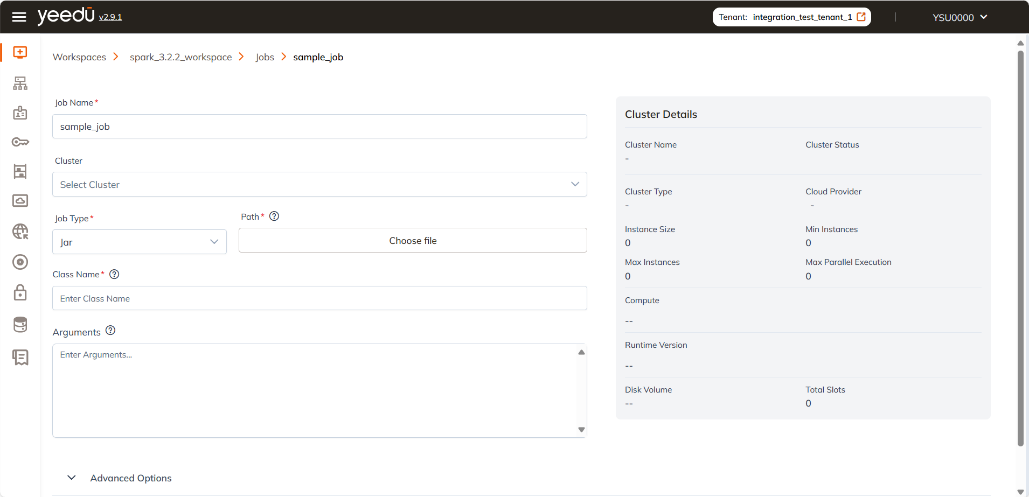The image size is (1029, 497).
Task: Open the YSU0000 account menu
Action: (958, 17)
